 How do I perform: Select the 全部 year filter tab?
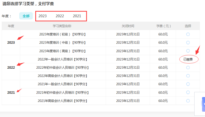coord(26,16)
